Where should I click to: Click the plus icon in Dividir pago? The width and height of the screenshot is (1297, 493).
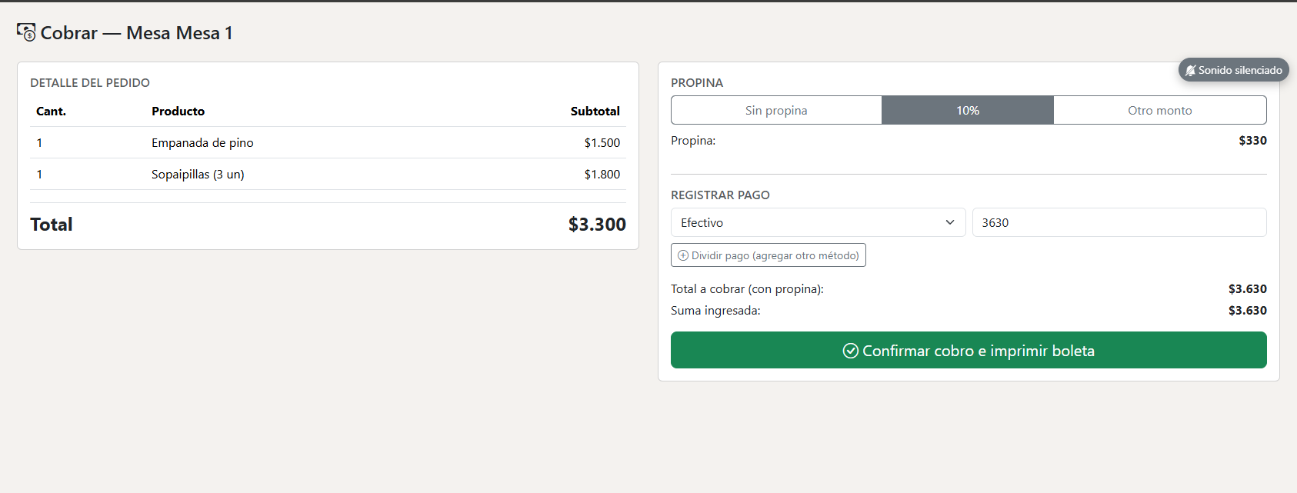tap(683, 255)
